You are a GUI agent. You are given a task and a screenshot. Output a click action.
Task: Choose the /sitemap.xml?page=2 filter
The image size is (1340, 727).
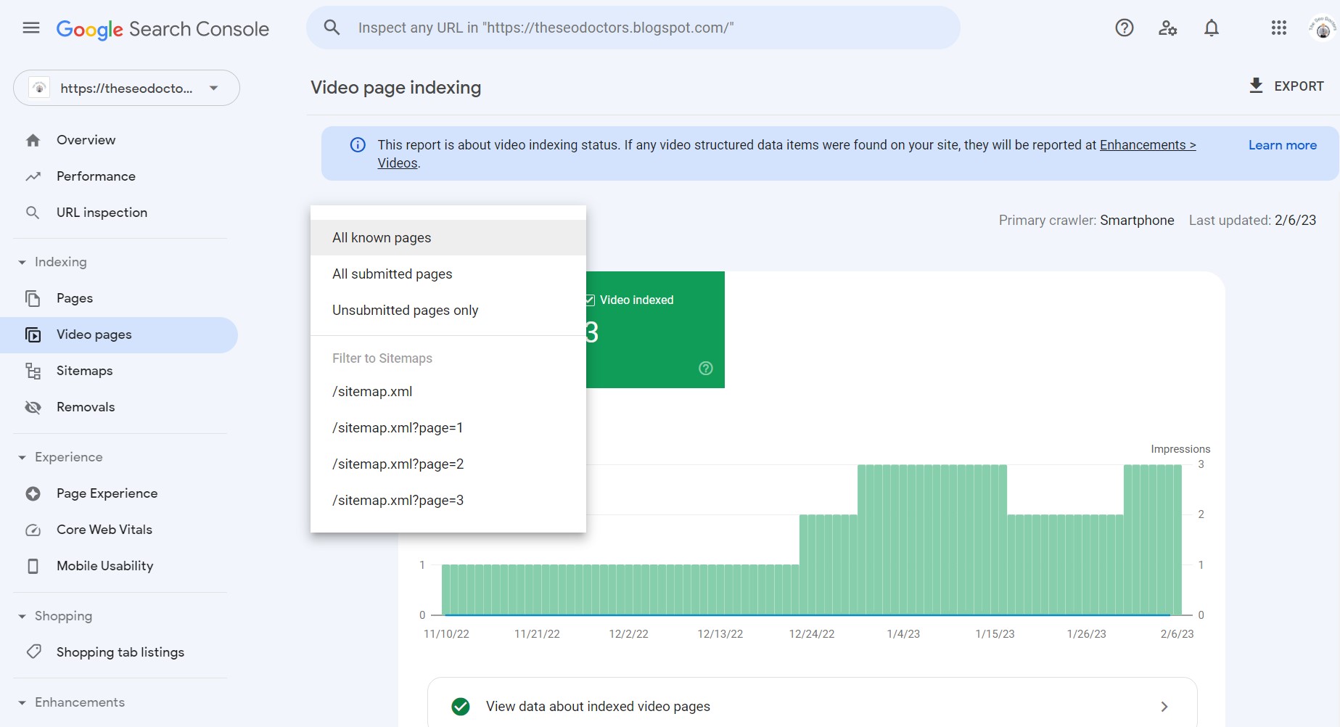click(398, 464)
